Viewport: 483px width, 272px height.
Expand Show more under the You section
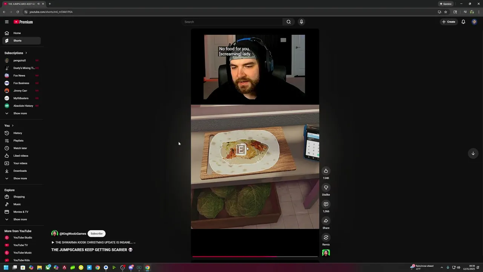22,178
